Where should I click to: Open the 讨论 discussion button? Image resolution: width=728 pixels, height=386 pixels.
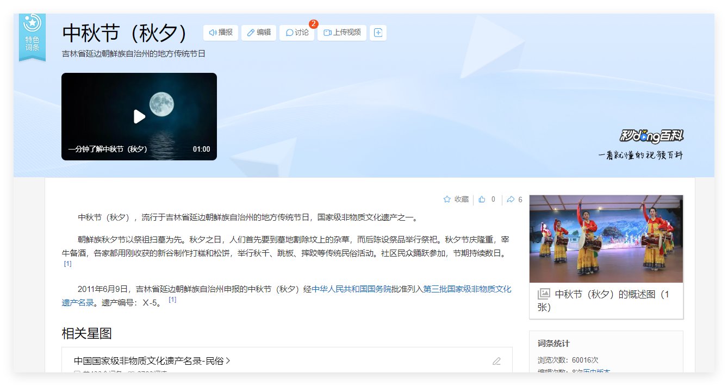(297, 33)
